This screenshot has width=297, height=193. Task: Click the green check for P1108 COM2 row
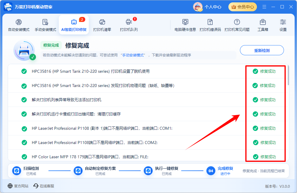pyautogui.click(x=24, y=143)
